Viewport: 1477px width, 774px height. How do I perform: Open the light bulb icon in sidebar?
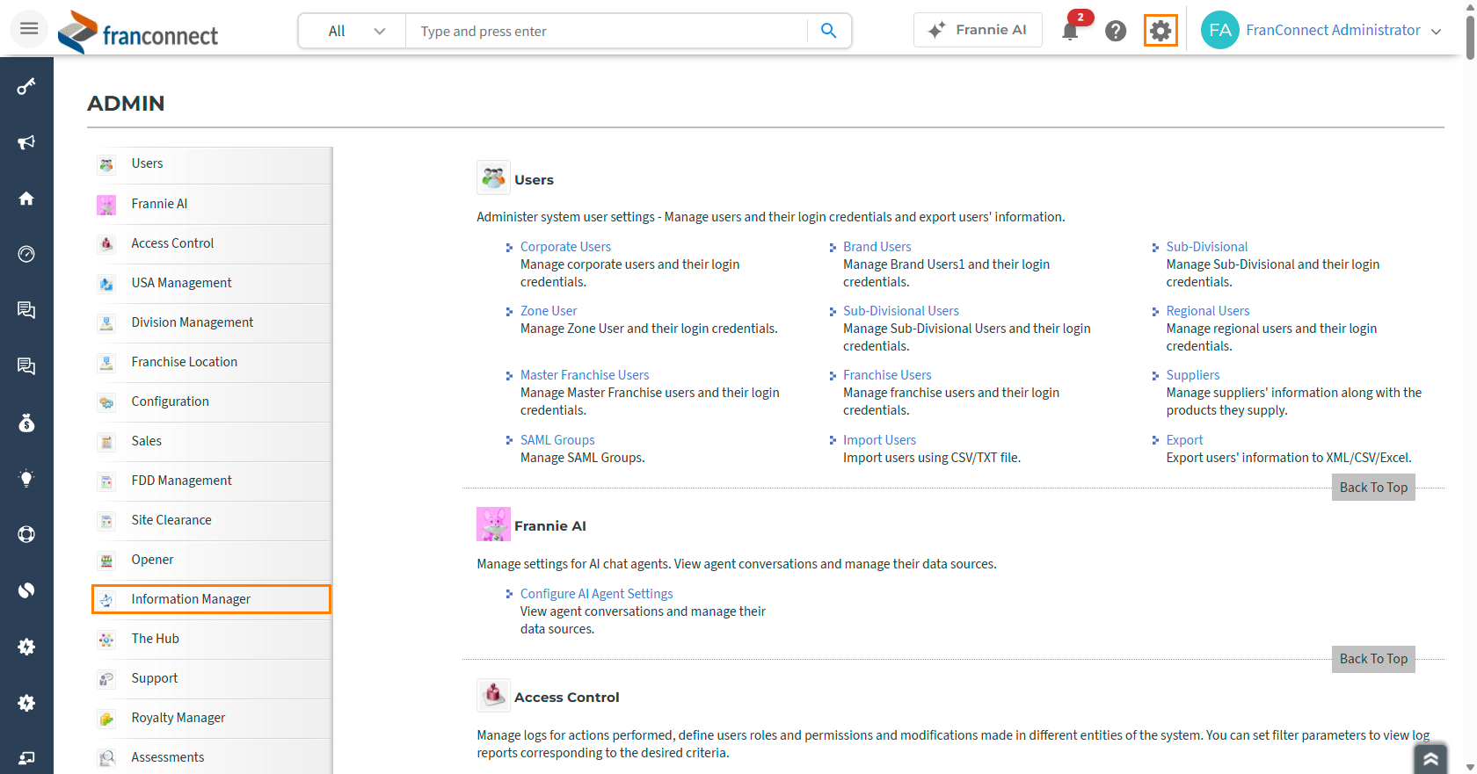(x=26, y=479)
